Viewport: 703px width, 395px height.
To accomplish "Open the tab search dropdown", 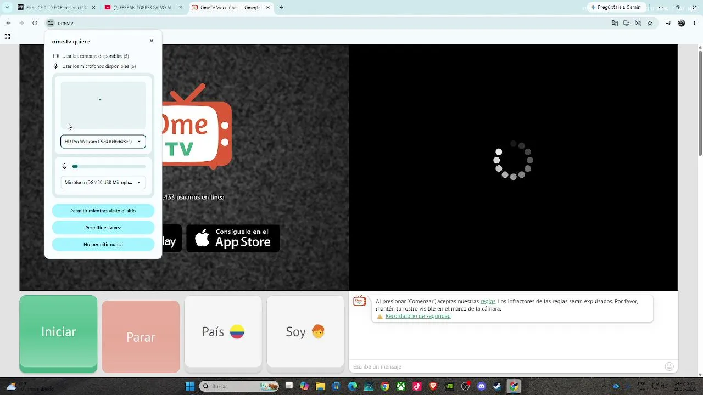I will tap(7, 8).
